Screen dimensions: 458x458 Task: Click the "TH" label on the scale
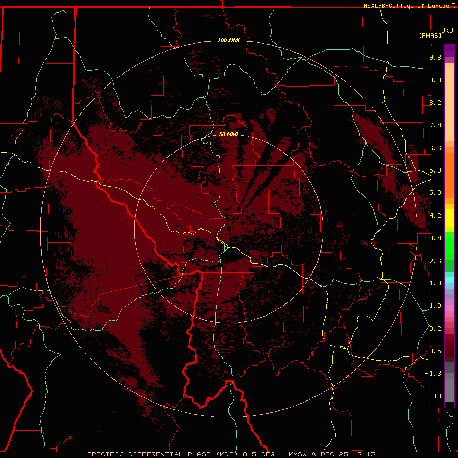437,396
